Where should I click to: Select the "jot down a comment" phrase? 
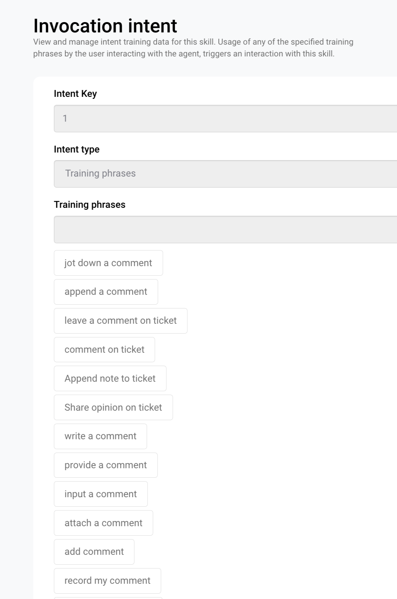(108, 263)
